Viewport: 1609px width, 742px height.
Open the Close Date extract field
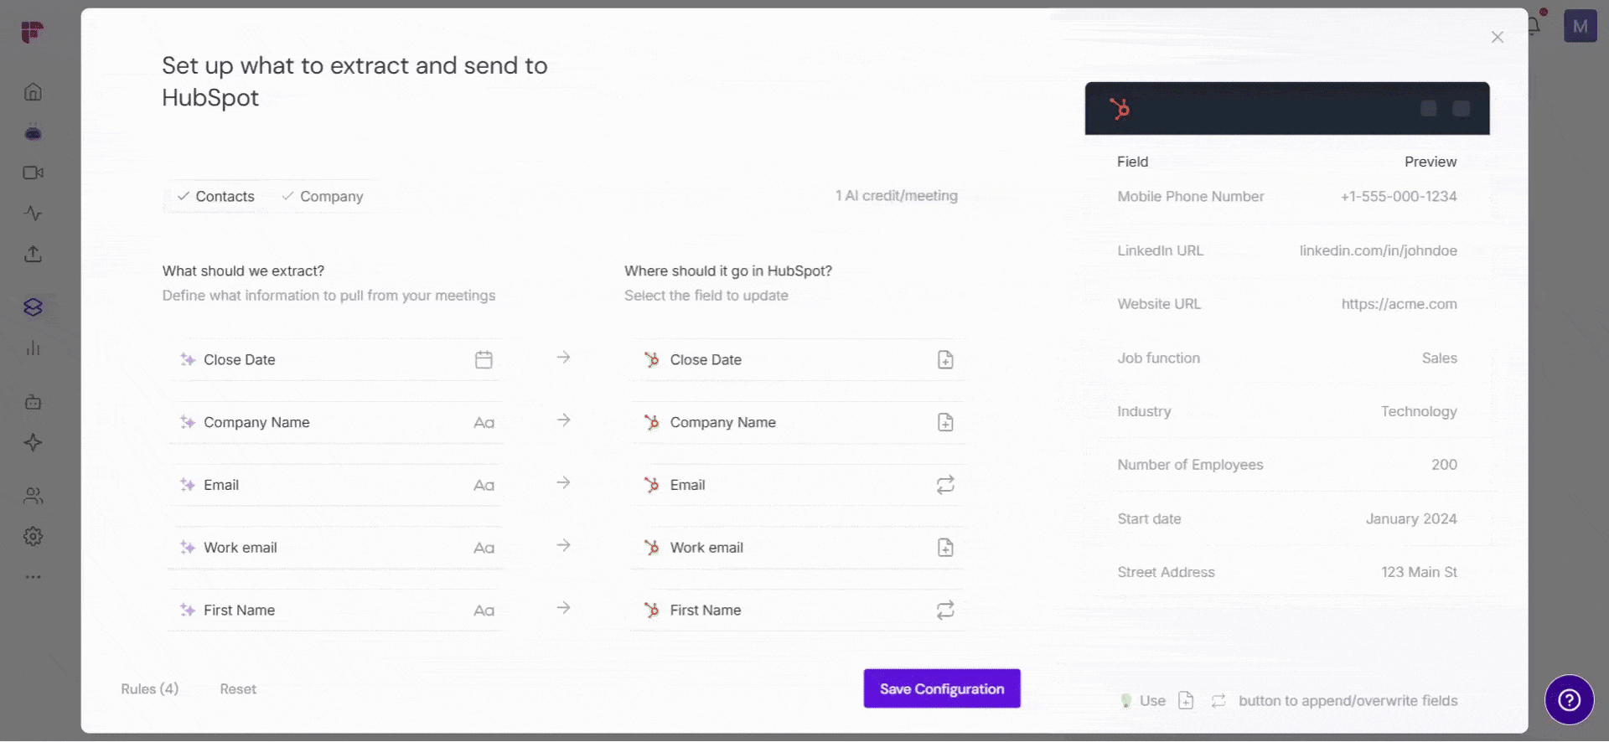[x=335, y=360]
